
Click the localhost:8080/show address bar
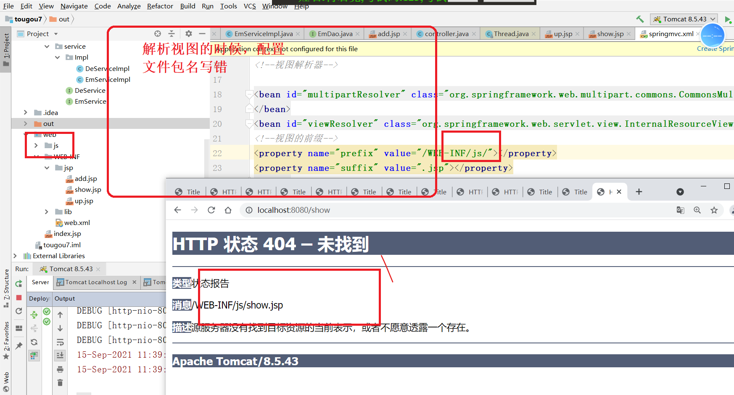click(456, 210)
